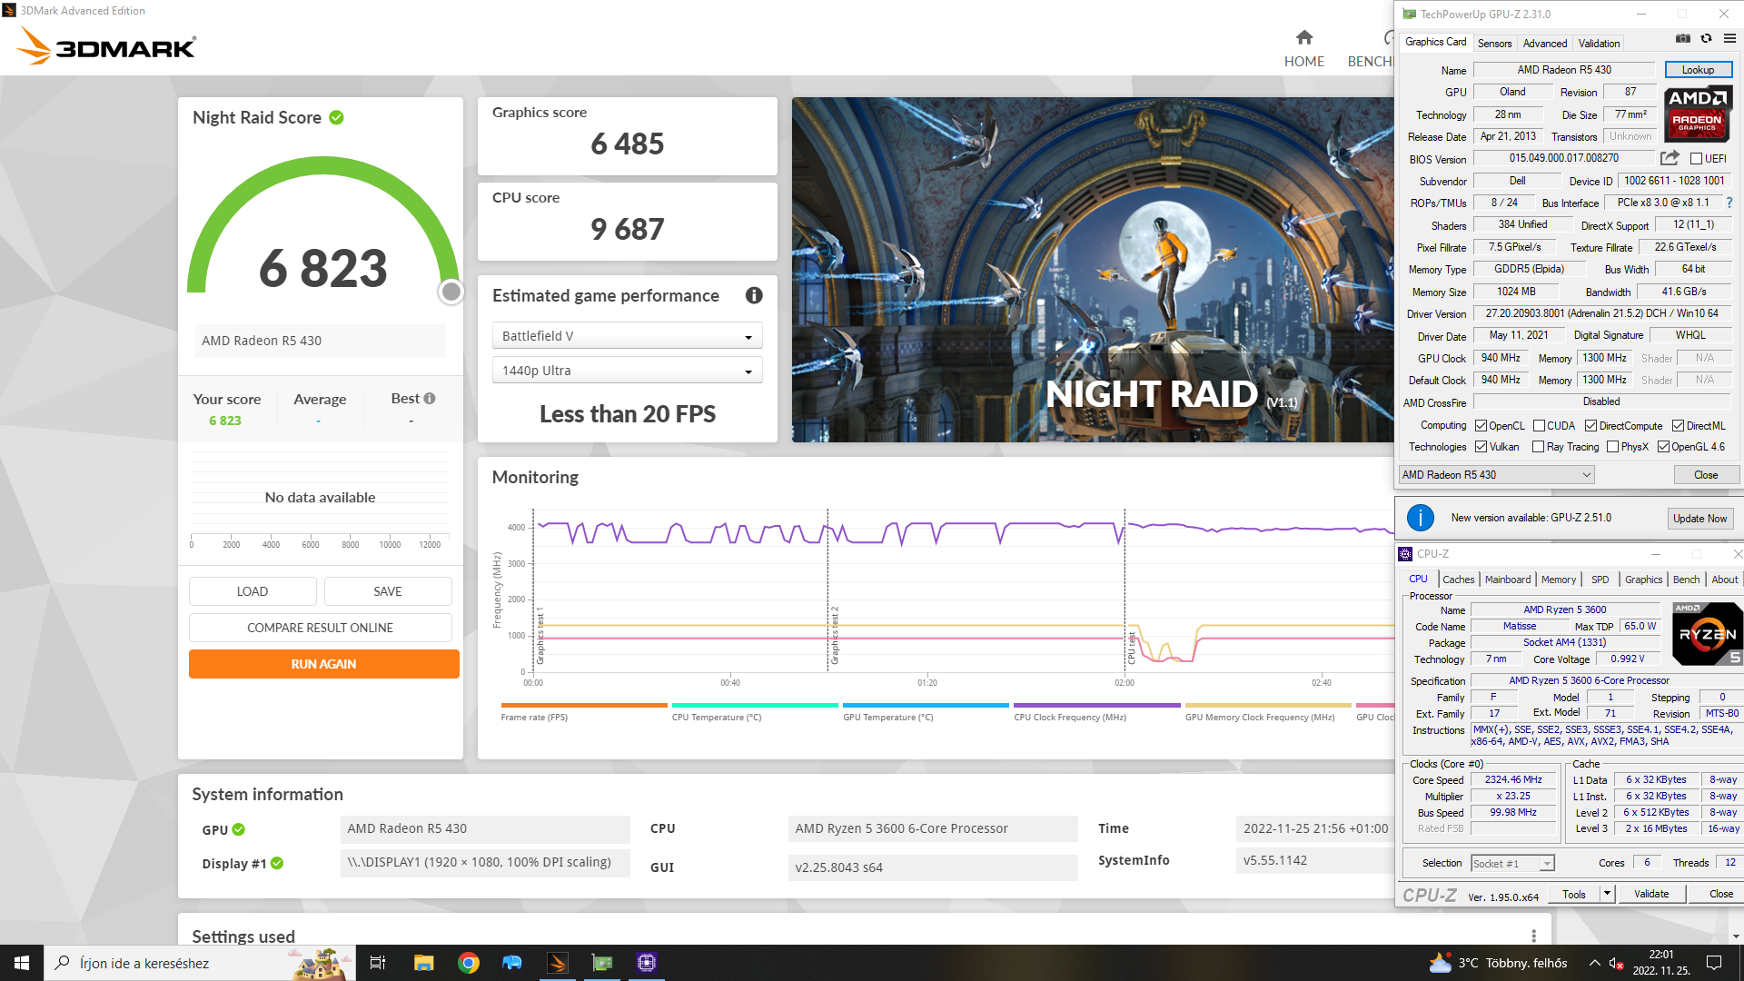Click the 3DMark logo
Screen dimensions: 1744x981
coord(106,45)
